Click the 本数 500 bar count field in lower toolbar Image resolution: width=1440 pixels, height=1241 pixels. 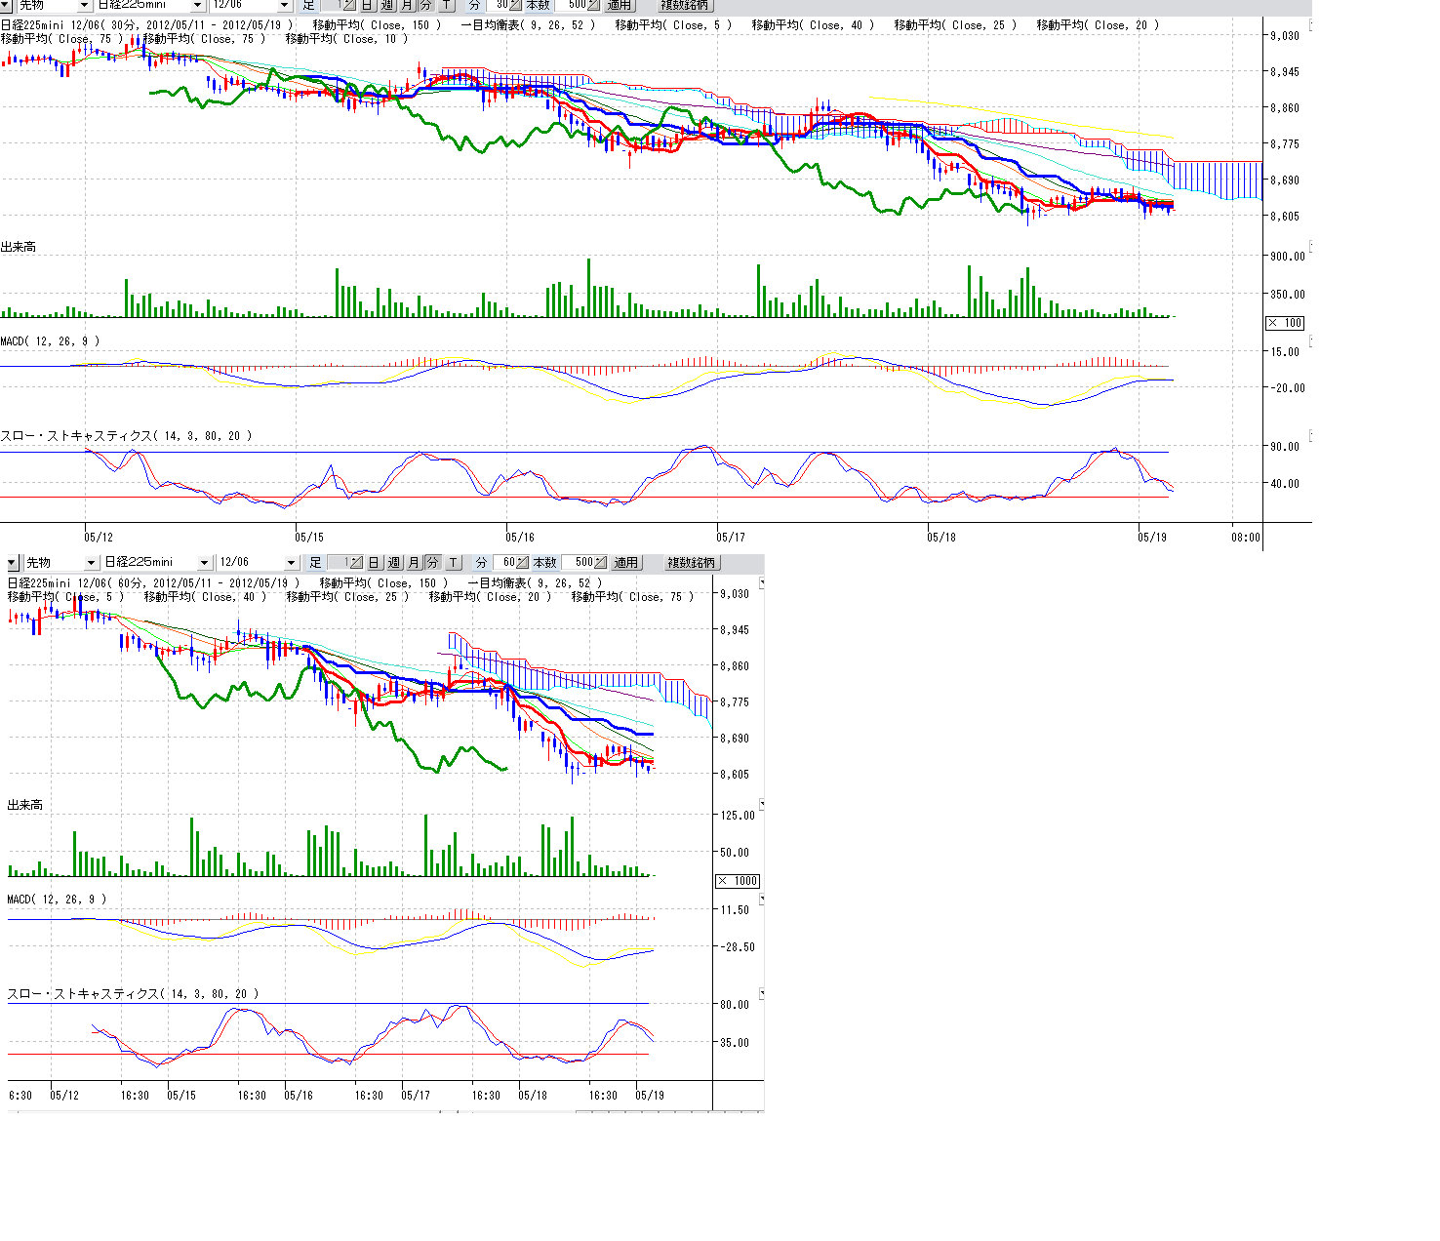581,563
